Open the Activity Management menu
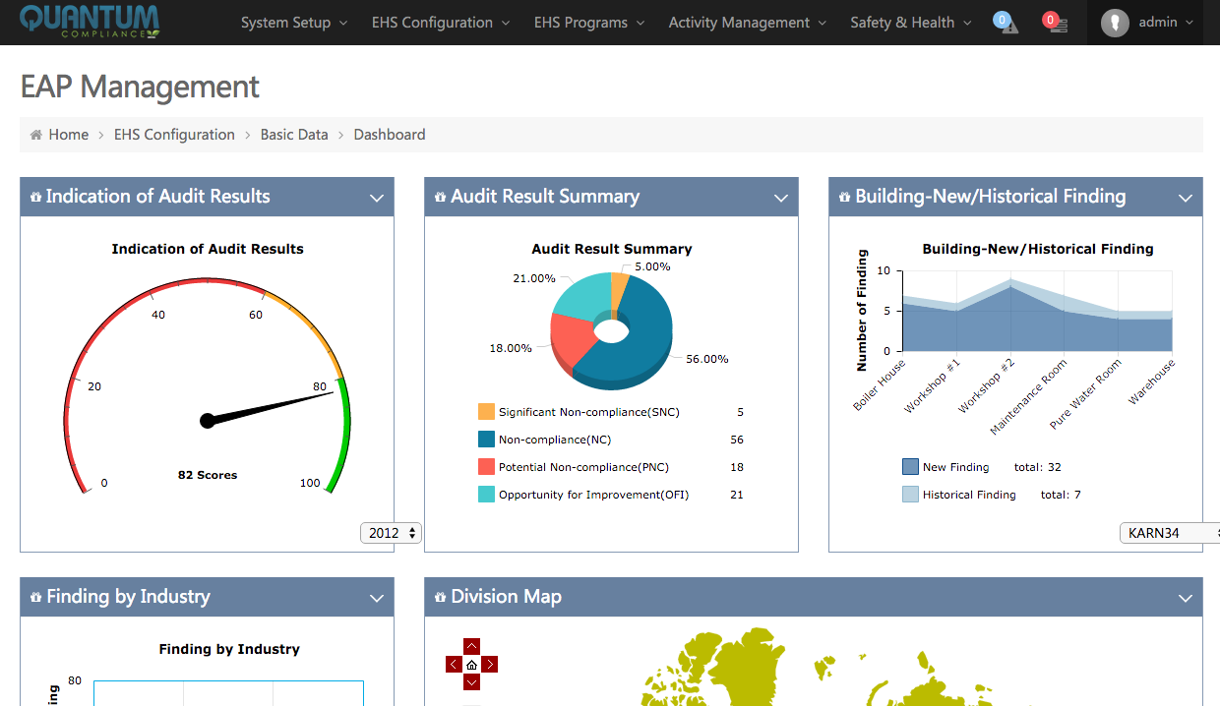Screen dimensions: 1220x706 tap(748, 23)
